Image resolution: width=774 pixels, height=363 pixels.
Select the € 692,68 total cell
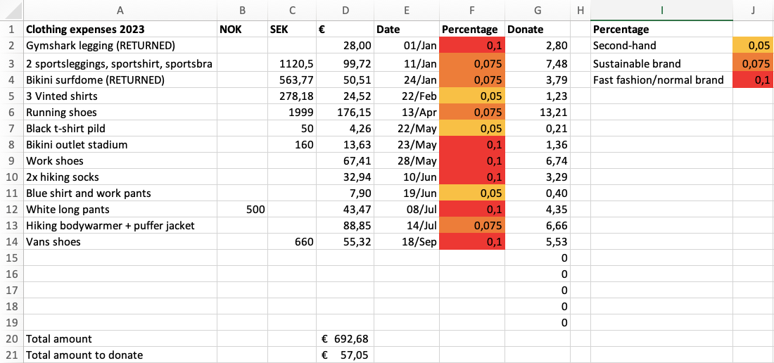pos(345,339)
